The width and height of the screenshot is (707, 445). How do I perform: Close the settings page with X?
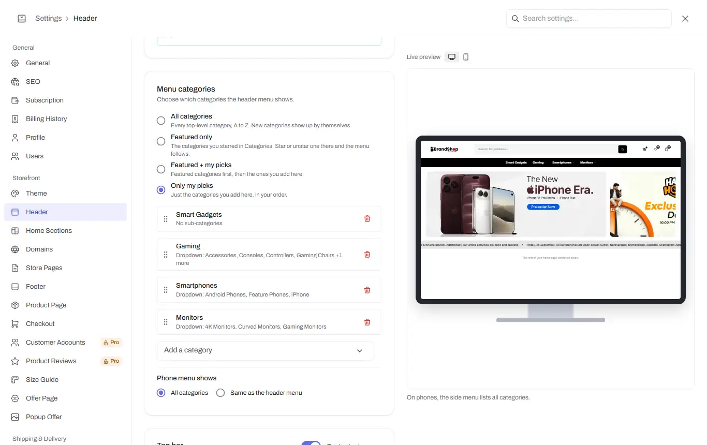(685, 19)
